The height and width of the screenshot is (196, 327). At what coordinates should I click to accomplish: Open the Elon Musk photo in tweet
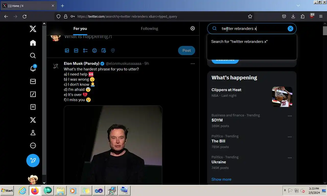pos(113,145)
